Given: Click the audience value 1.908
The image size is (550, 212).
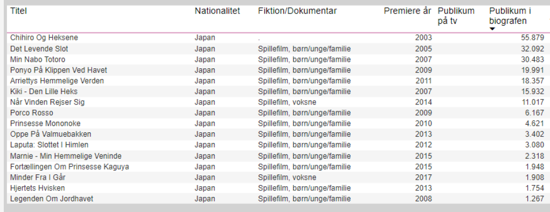Looking at the screenshot, I should click(x=534, y=178).
